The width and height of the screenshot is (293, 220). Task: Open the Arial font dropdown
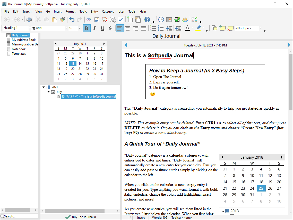pos(66,28)
